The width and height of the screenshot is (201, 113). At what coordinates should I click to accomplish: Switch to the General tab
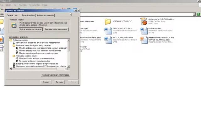(10, 15)
